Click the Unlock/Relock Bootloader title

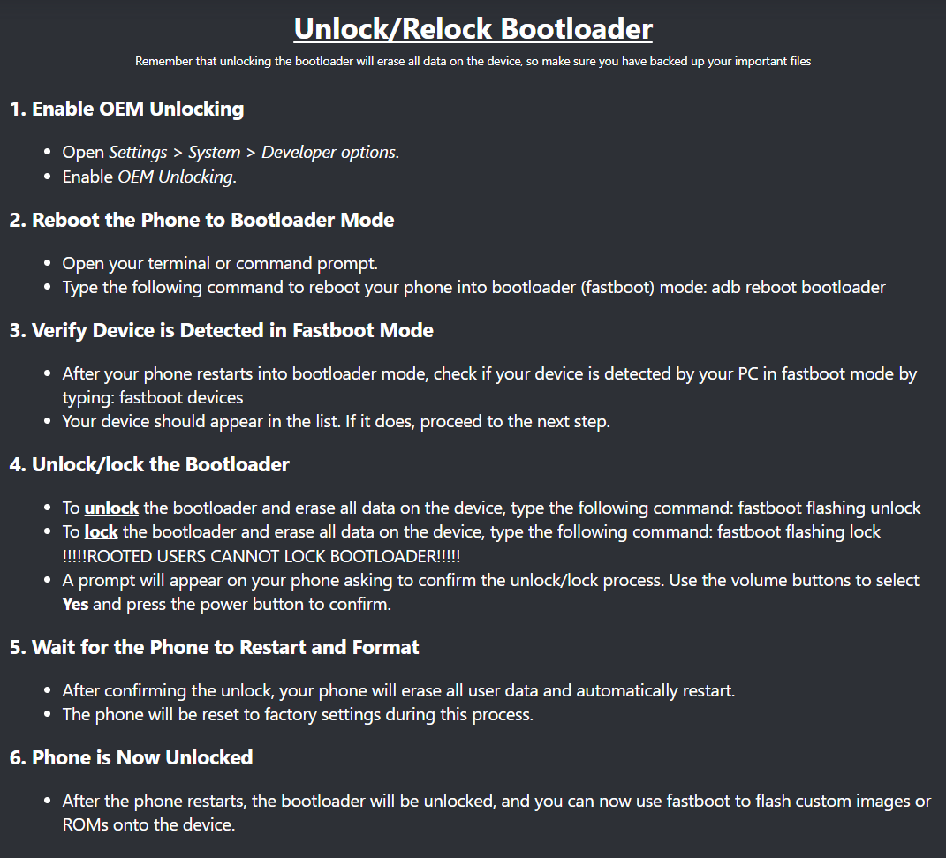click(473, 28)
